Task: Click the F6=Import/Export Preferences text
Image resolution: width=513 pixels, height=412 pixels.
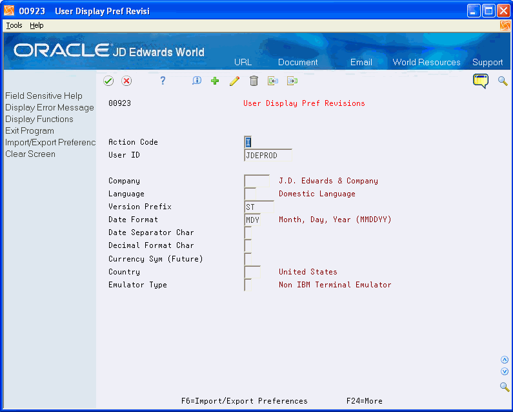Action: pos(245,401)
